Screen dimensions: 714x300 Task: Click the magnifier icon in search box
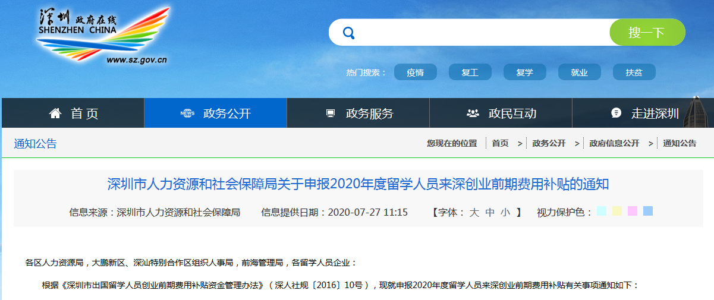point(349,32)
